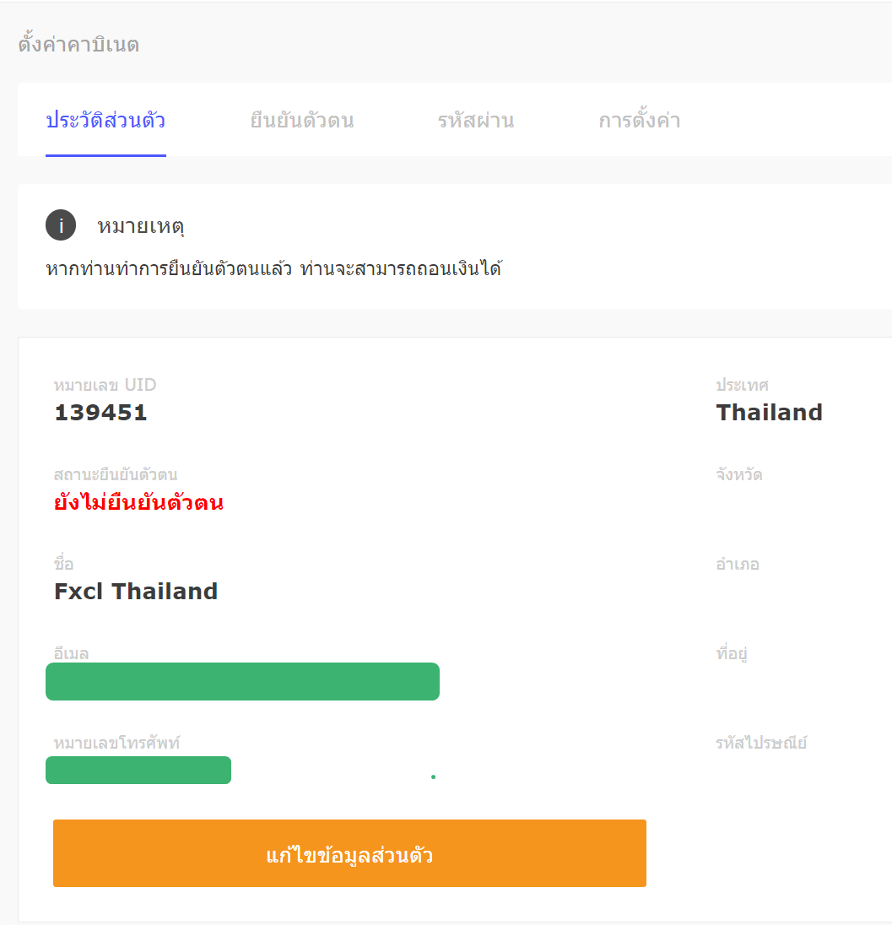Click the name Fxcl Thailand
The width and height of the screenshot is (892, 925).
(134, 591)
